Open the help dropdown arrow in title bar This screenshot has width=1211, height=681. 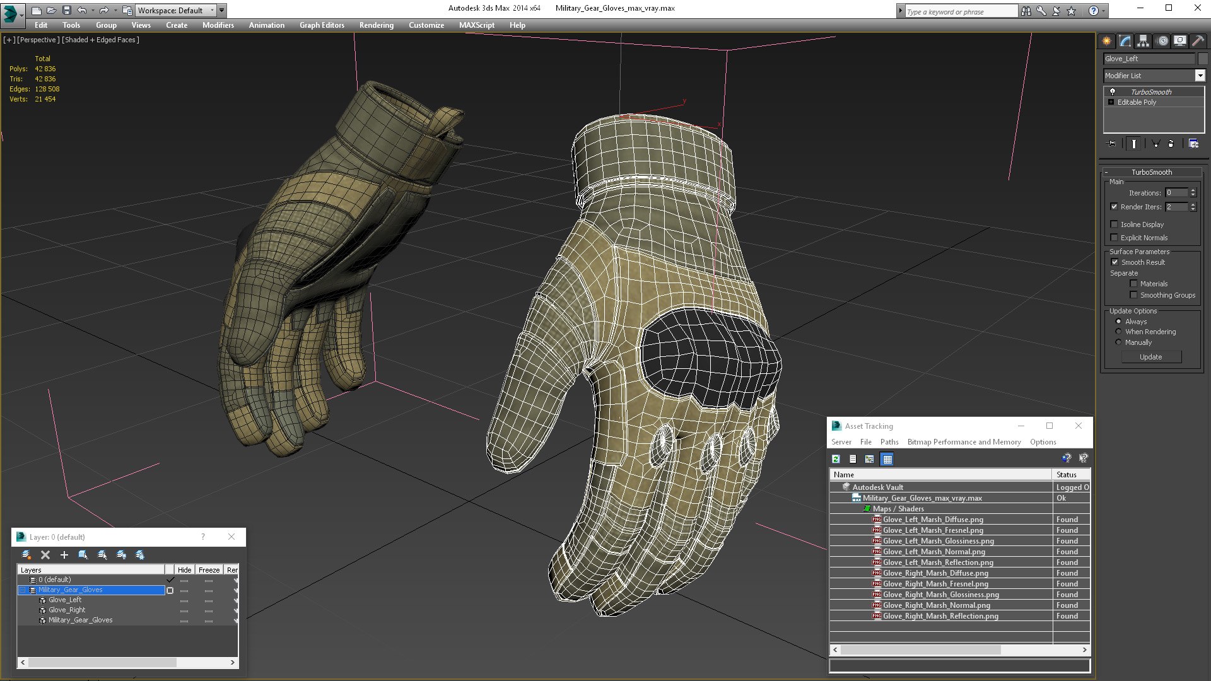pos(1105,11)
